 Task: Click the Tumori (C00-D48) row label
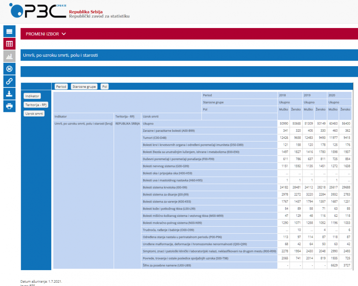[x=154, y=138]
